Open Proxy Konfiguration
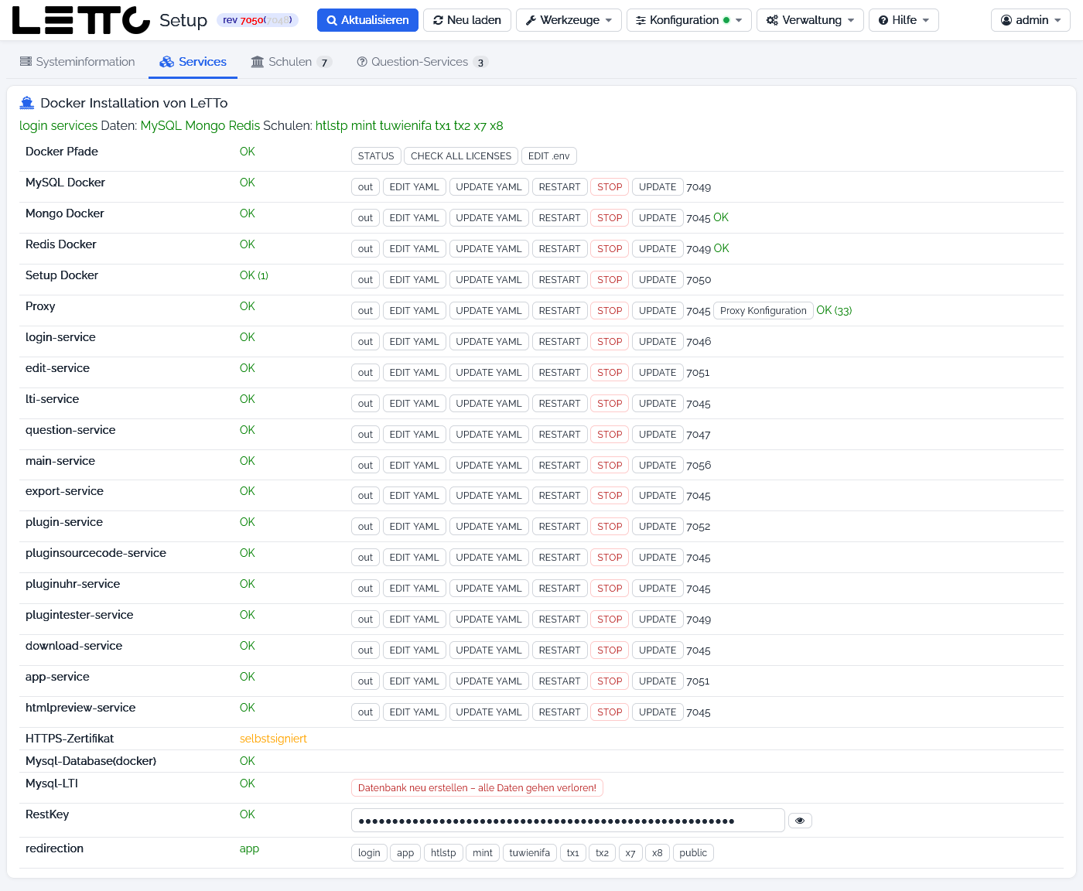The width and height of the screenshot is (1083, 891). click(764, 311)
